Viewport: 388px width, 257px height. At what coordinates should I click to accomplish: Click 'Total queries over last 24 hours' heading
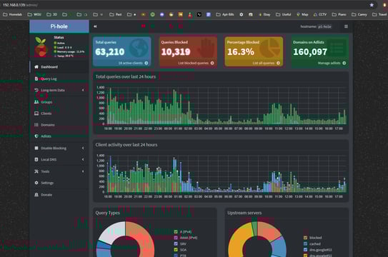126,77
